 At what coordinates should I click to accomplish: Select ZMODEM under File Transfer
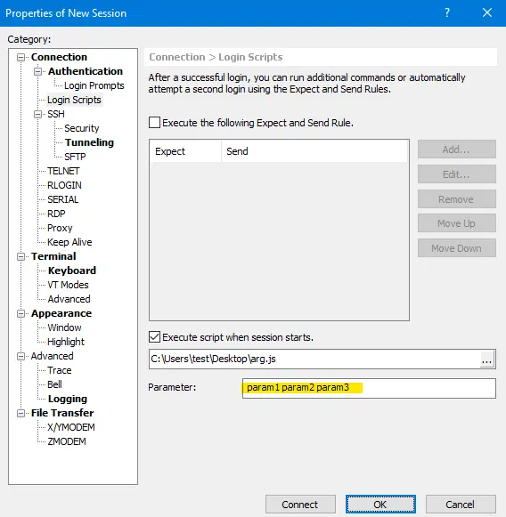point(67,441)
